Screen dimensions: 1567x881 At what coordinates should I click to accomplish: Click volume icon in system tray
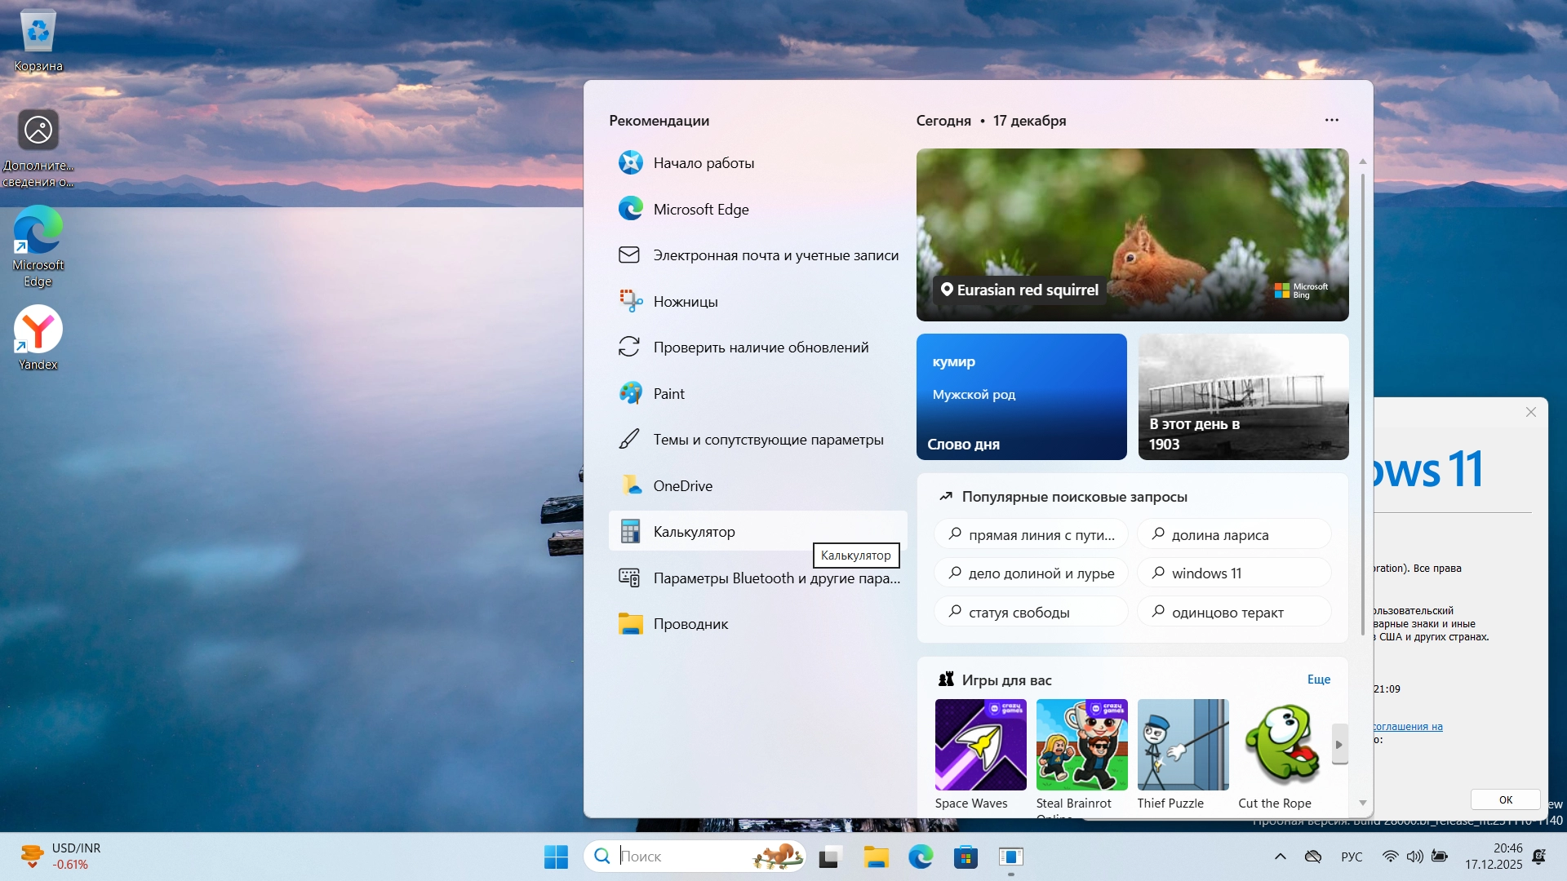[1414, 857]
